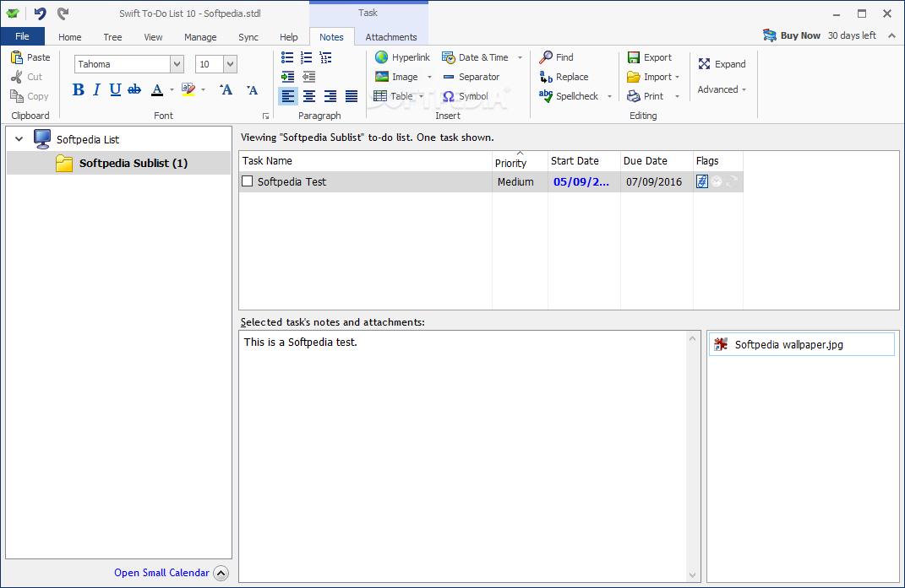Center align text

tap(309, 96)
